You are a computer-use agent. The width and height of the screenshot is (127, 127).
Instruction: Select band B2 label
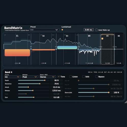coord(43,36)
